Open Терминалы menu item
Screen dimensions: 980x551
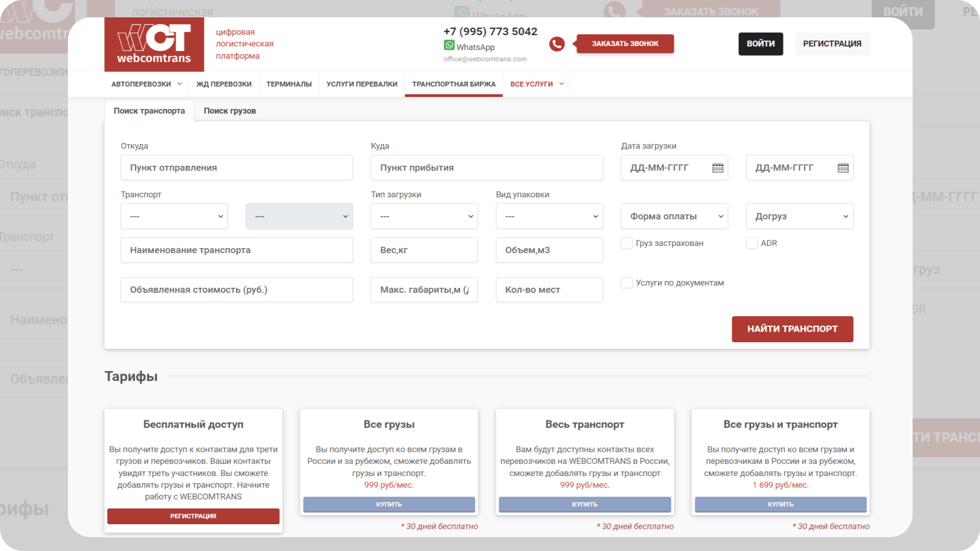pos(289,84)
